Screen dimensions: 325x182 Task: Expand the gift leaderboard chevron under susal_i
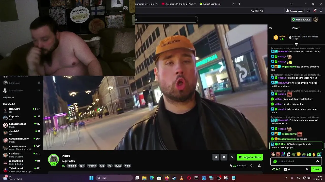click(296, 44)
